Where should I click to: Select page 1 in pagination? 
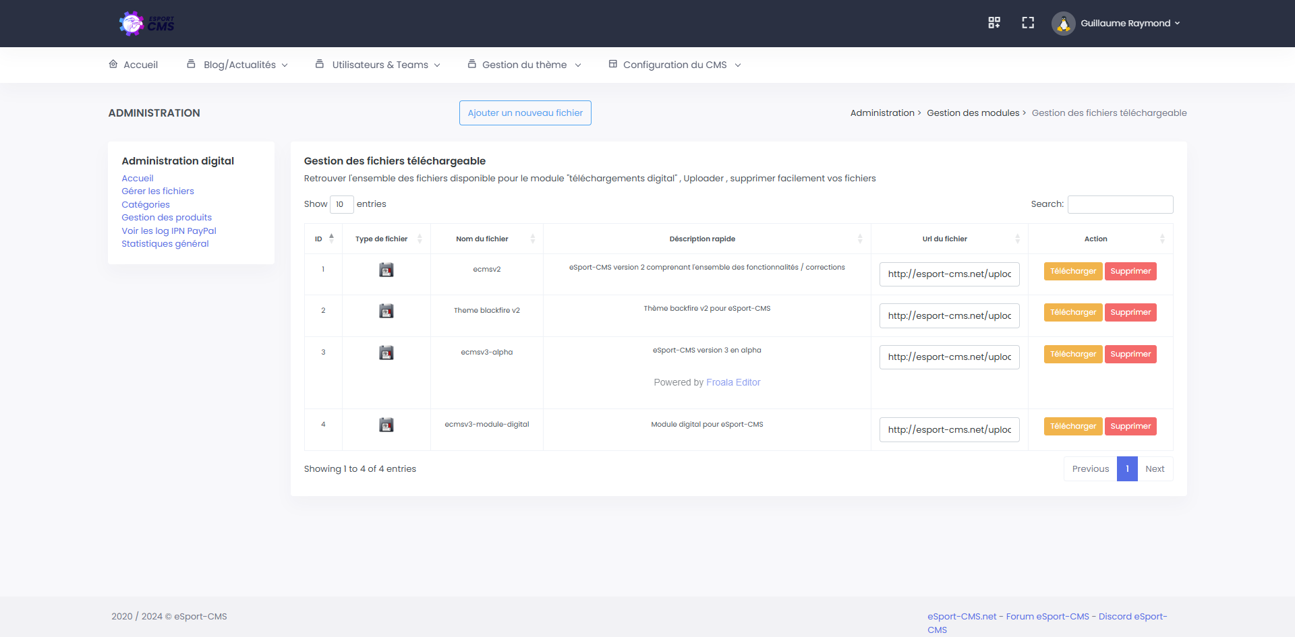tap(1127, 469)
